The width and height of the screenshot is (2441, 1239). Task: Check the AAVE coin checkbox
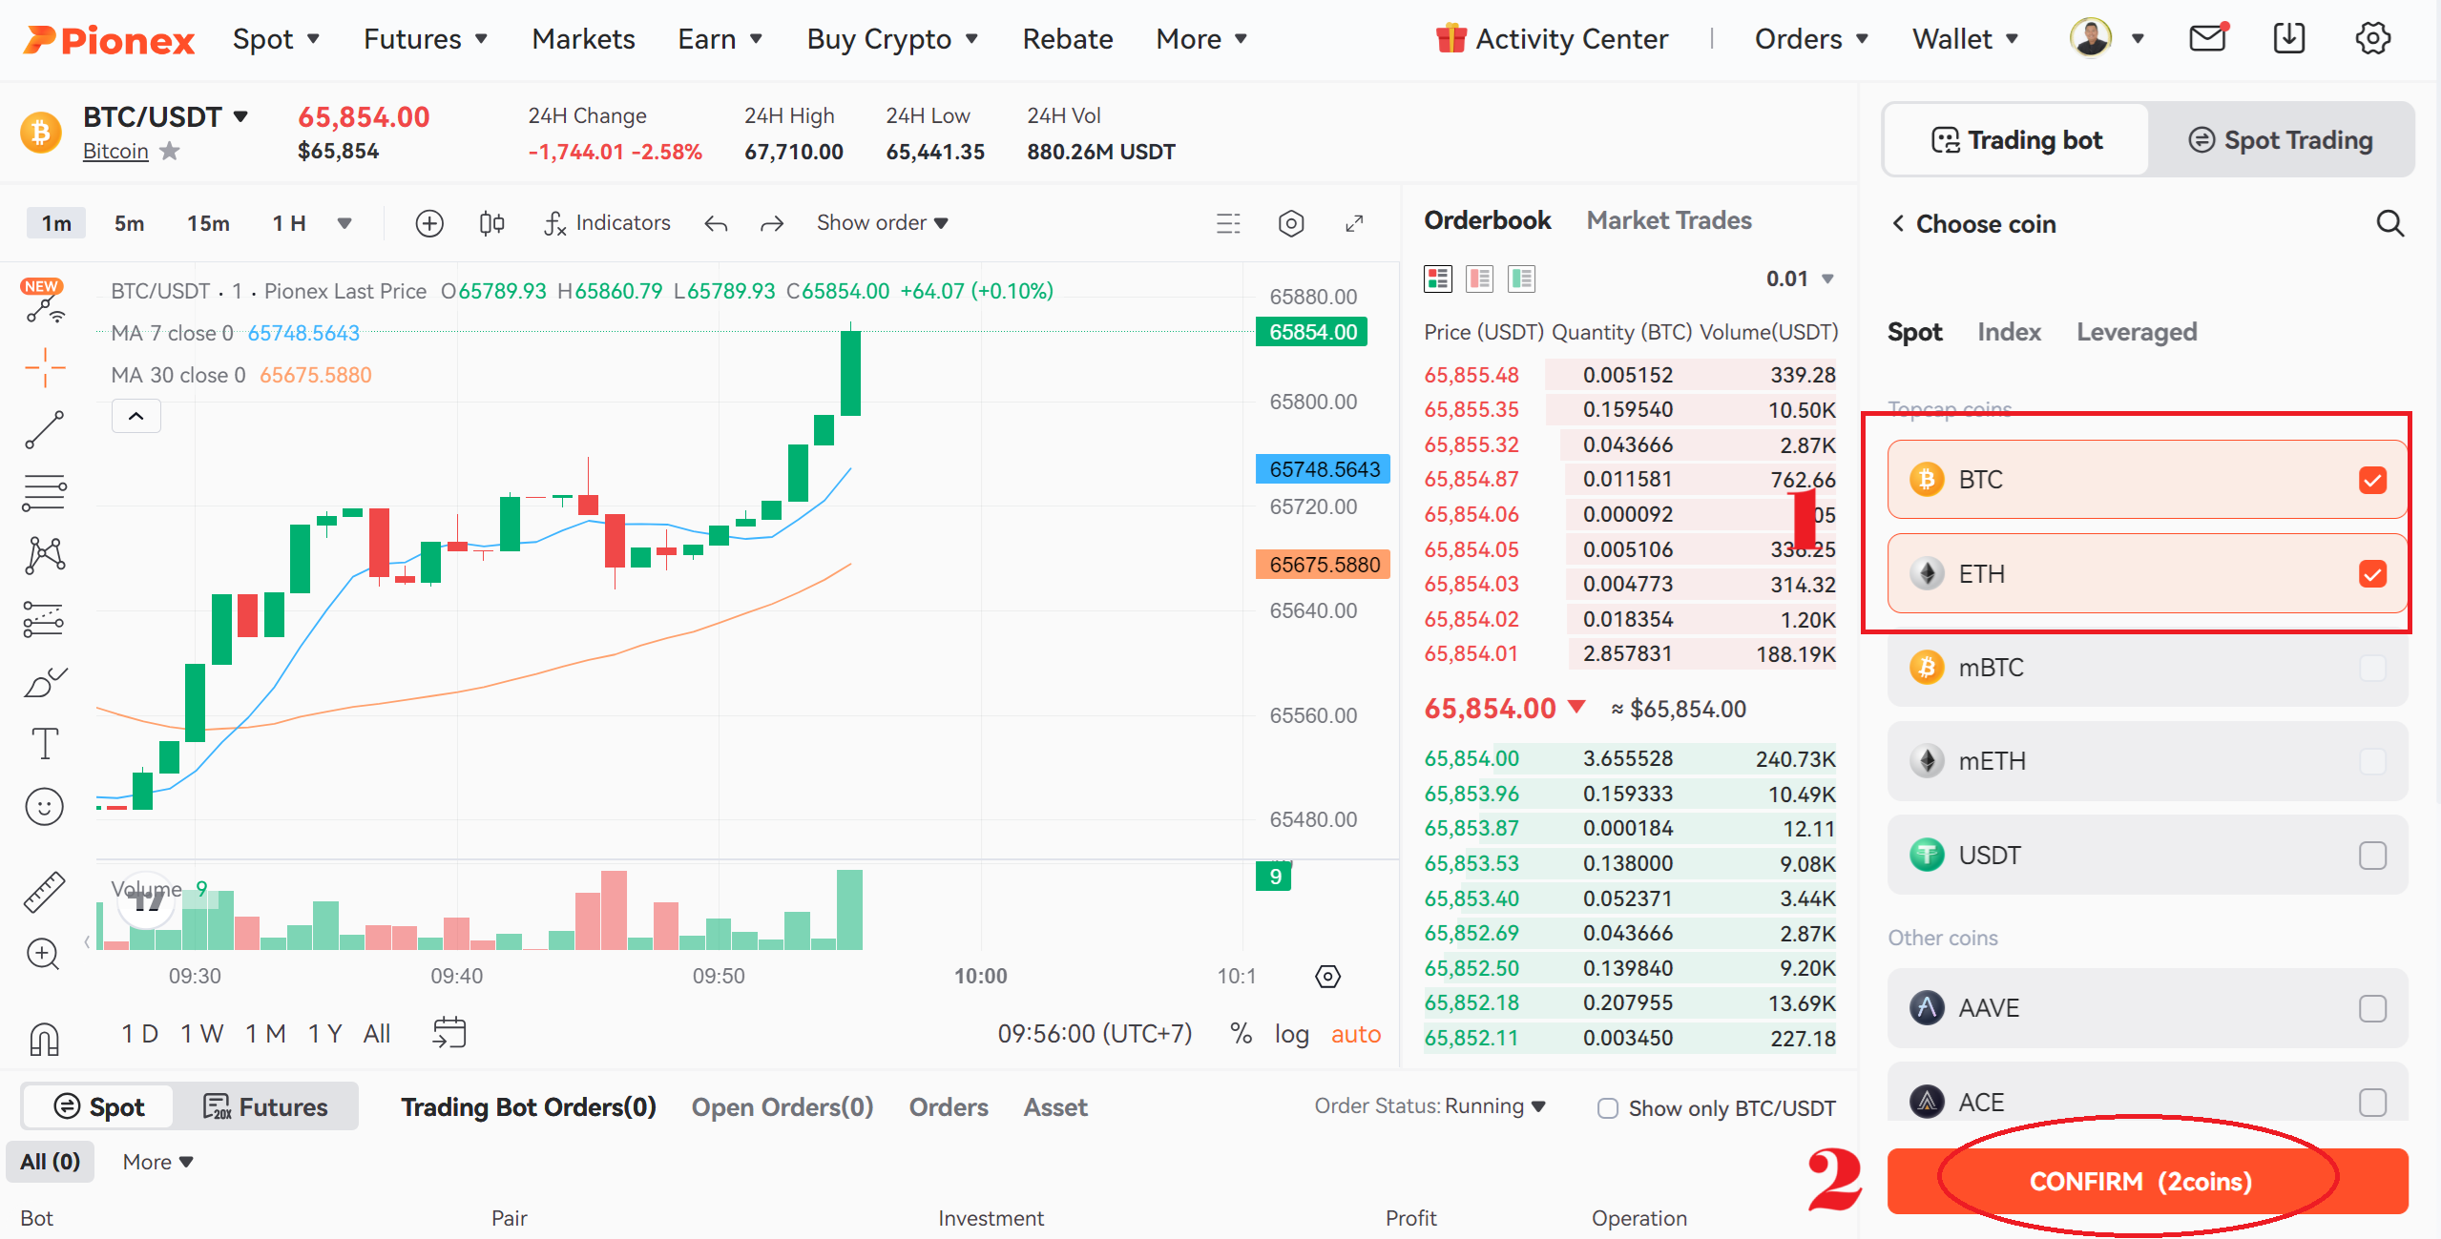(2372, 1008)
